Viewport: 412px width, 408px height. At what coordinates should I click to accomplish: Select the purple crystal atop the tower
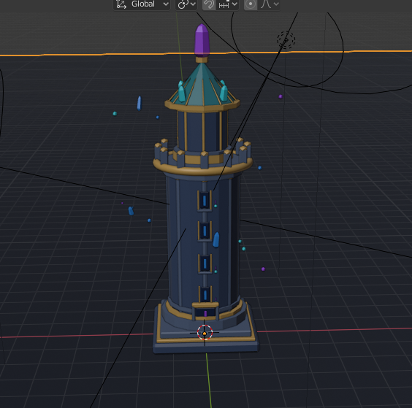pyautogui.click(x=202, y=41)
